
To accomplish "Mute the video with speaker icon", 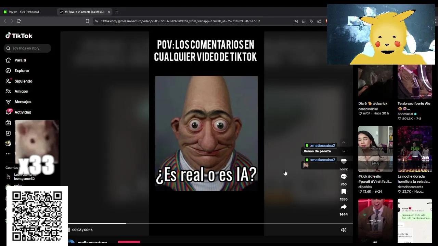I will 344,230.
